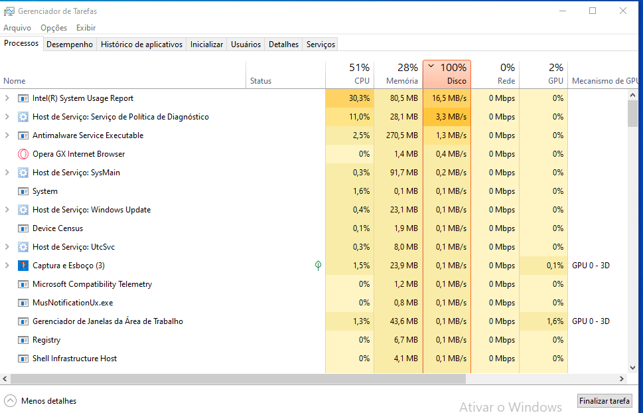Open the Exibir menu

86,27
